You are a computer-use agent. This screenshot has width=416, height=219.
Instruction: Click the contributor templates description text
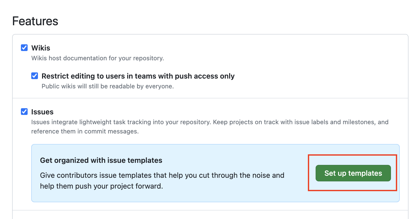[x=162, y=180]
